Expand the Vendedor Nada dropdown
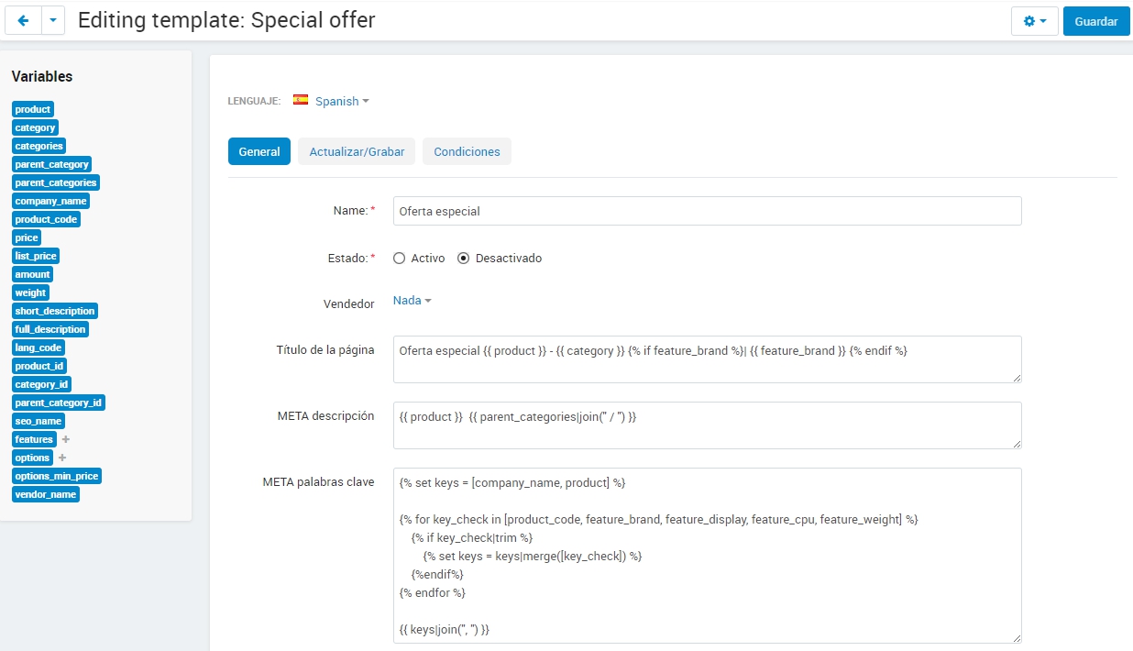 pos(412,301)
